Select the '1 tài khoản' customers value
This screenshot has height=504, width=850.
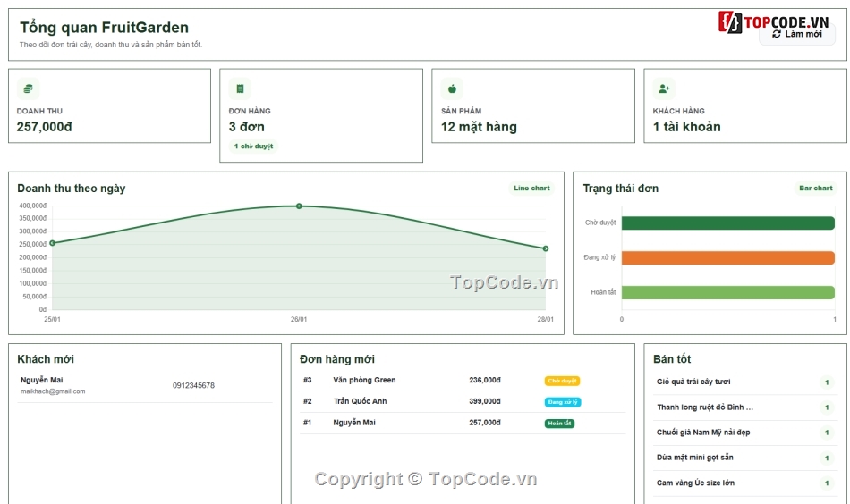[687, 127]
